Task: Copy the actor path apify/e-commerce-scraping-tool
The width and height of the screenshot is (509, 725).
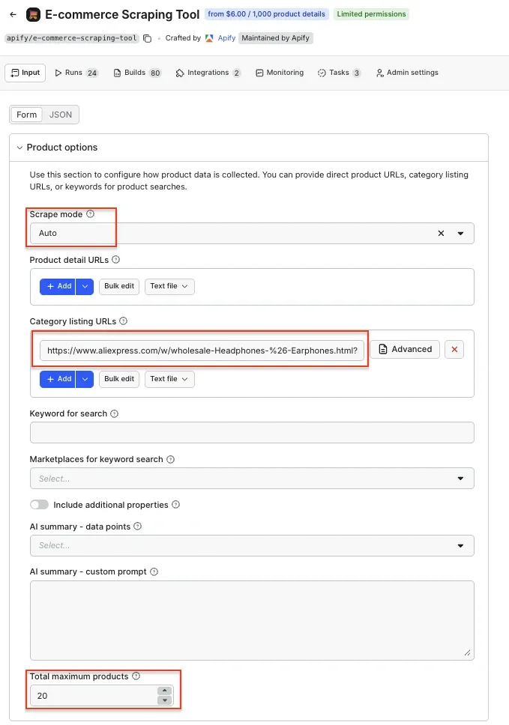Action: pyautogui.click(x=147, y=38)
